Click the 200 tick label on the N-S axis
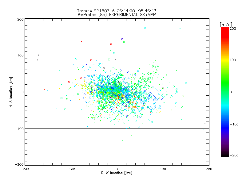This screenshot has height=184, width=246. tap(20, 19)
